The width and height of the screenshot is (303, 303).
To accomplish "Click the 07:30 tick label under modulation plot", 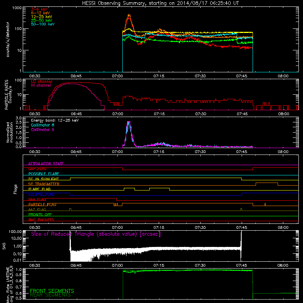I will [x=200, y=152].
